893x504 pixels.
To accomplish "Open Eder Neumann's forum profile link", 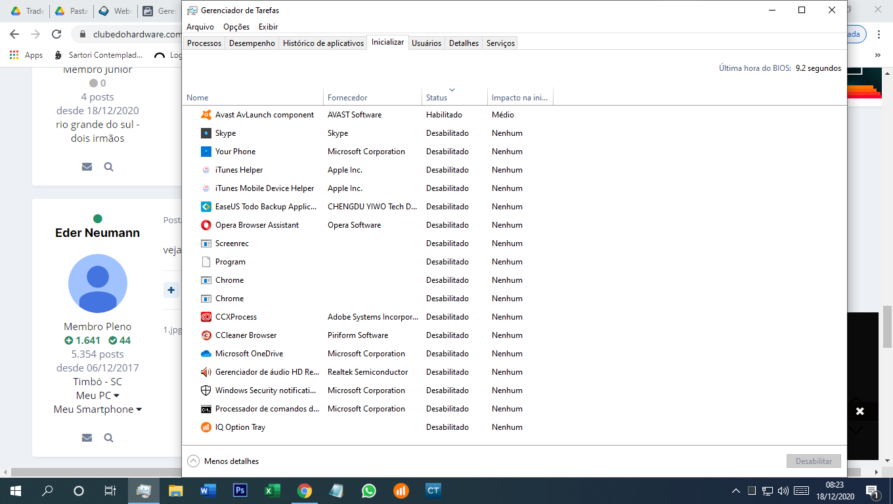I will tap(97, 233).
